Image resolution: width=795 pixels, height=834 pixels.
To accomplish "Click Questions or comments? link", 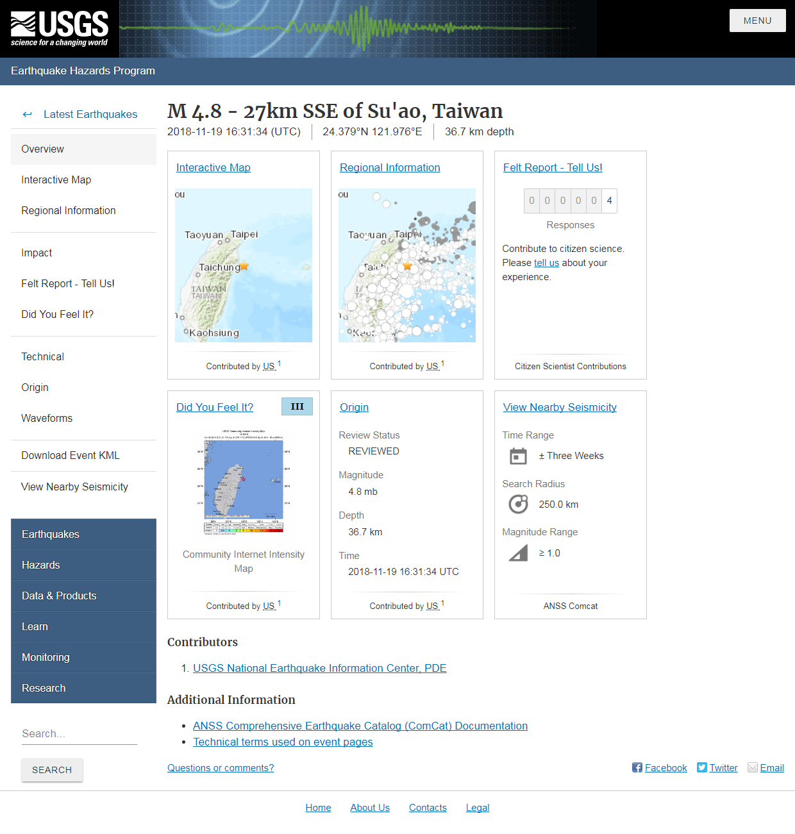I will pyautogui.click(x=221, y=768).
